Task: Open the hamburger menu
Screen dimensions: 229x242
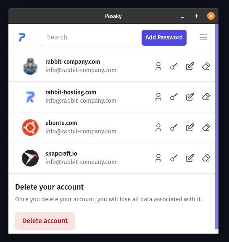Action: click(x=203, y=37)
